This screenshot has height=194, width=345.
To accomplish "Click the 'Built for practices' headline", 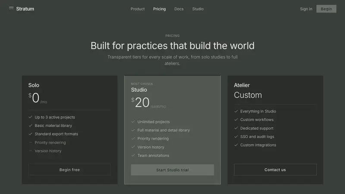I will [x=172, y=46].
